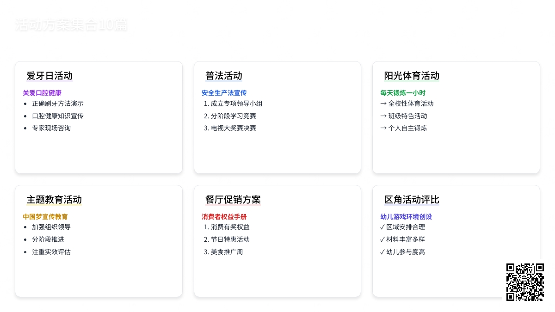
Task: Open the 主题教育活动 card heading
Action: pyautogui.click(x=54, y=200)
